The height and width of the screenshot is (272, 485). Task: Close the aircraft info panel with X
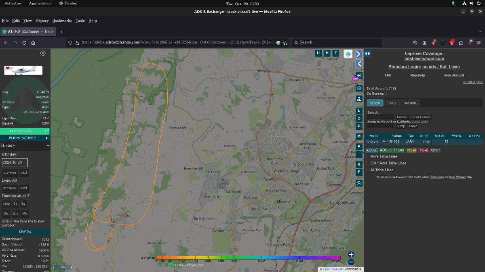pos(43,53)
